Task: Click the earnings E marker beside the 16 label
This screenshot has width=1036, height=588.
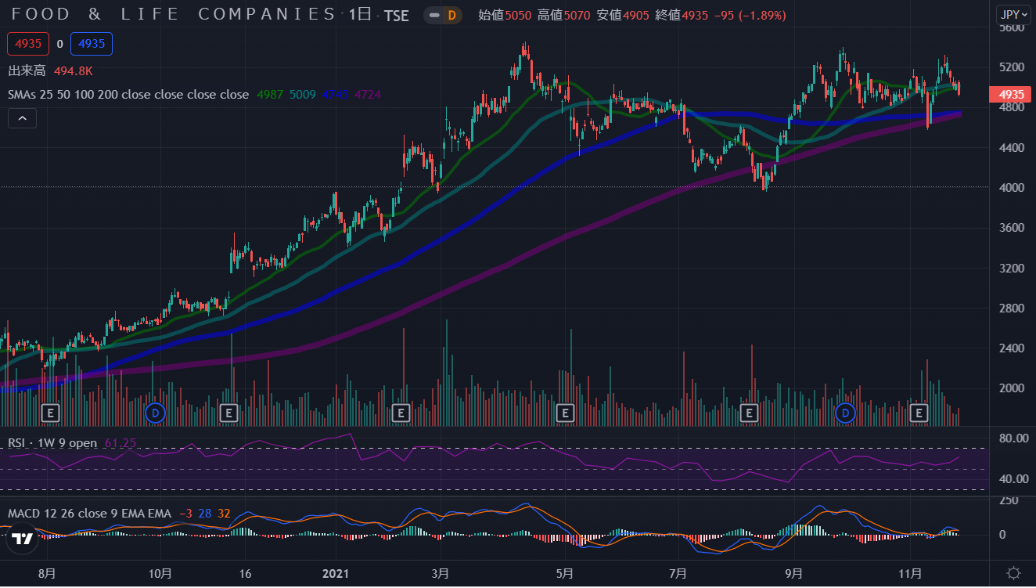Action: [229, 412]
